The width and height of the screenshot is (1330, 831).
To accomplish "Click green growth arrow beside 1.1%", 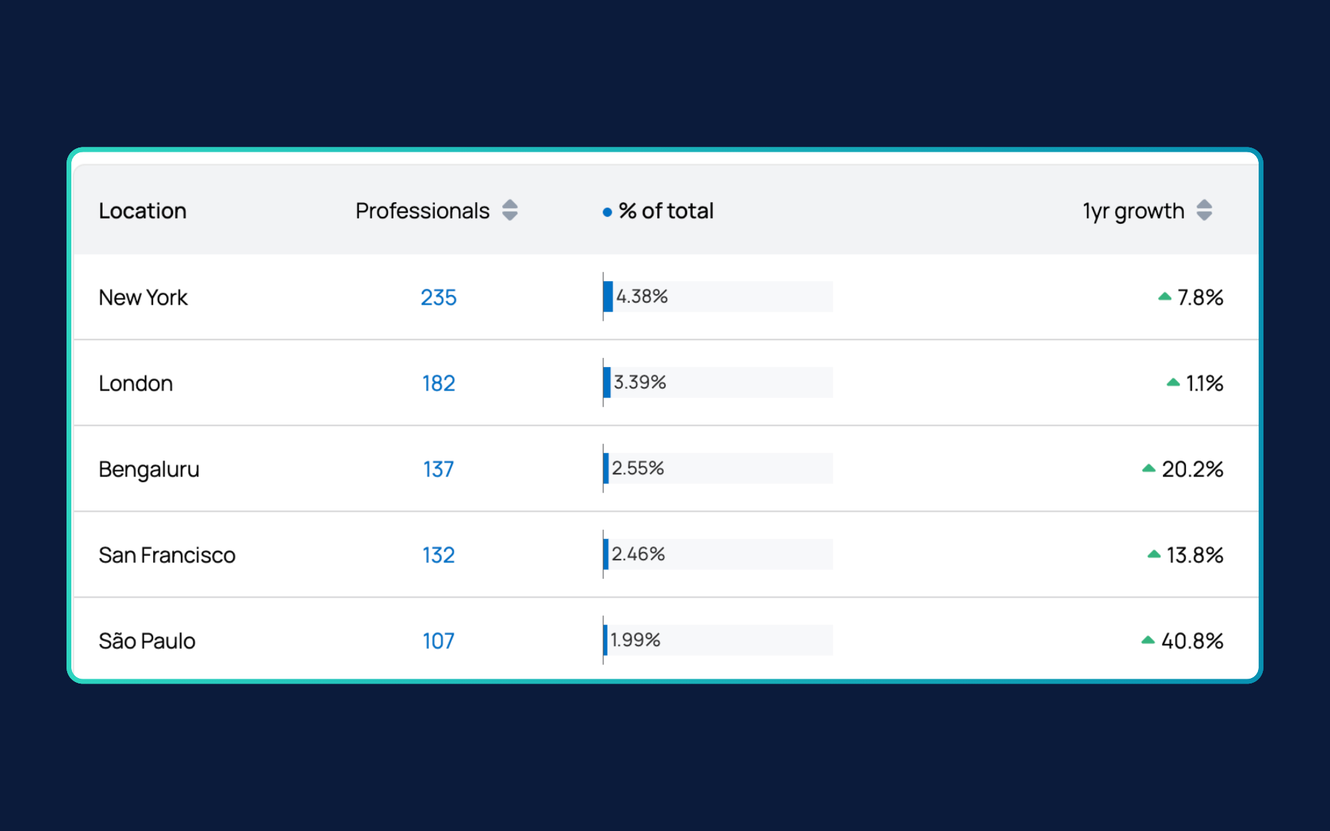I will pos(1173,382).
